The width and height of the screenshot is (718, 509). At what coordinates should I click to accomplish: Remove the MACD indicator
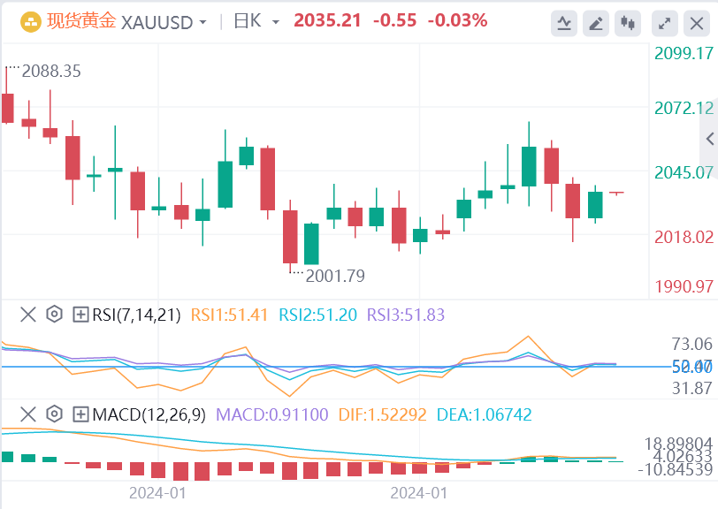pos(28,414)
